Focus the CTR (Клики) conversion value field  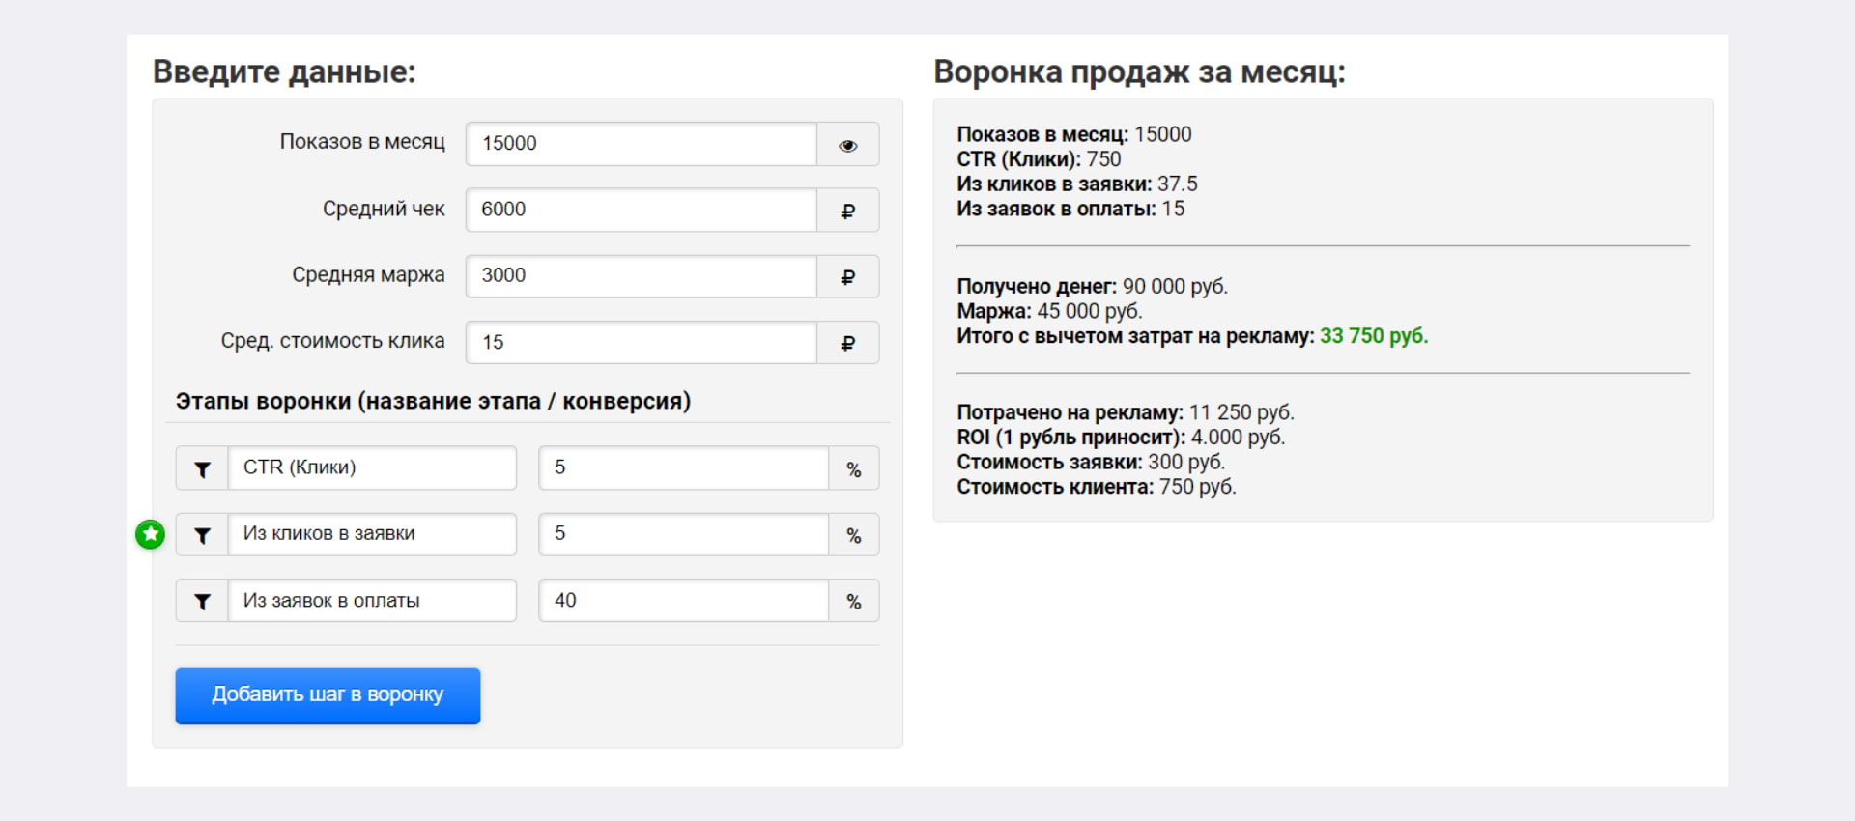684,467
